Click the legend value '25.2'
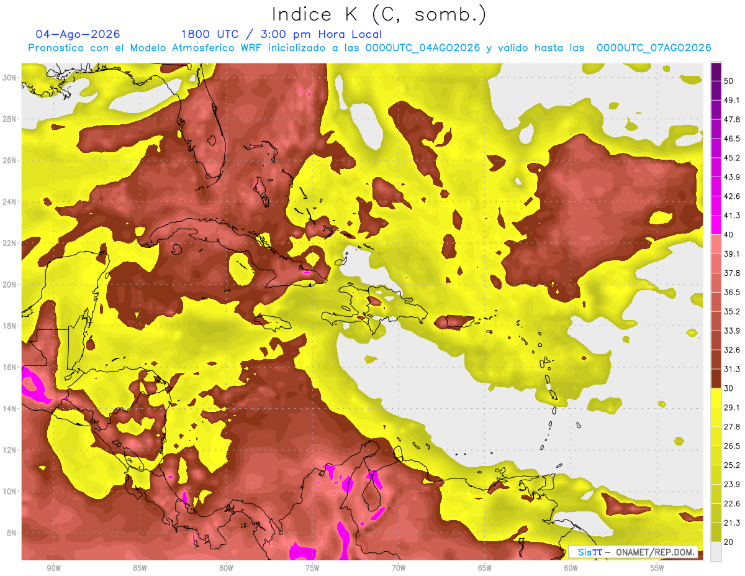 point(733,465)
